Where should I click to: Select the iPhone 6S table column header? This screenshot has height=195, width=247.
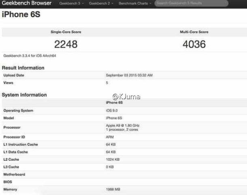point(114,103)
